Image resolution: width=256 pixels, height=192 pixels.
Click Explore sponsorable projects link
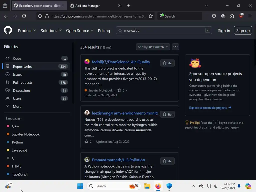click(x=210, y=107)
